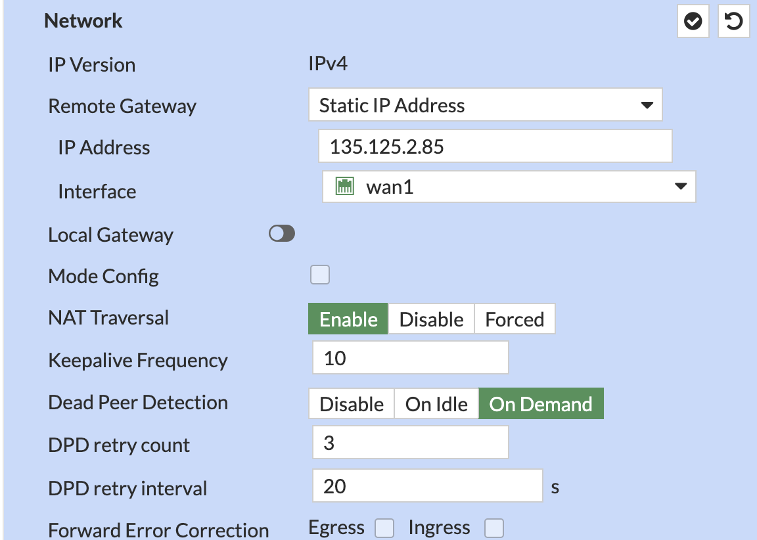Click the Network section heading

tap(83, 21)
